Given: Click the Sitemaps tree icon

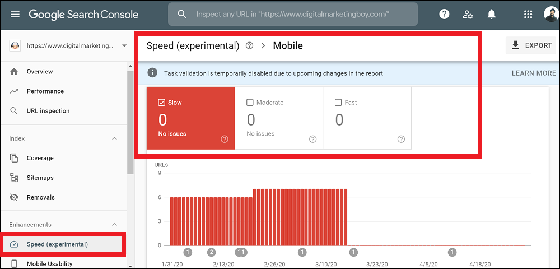Looking at the screenshot, I should 14,178.
